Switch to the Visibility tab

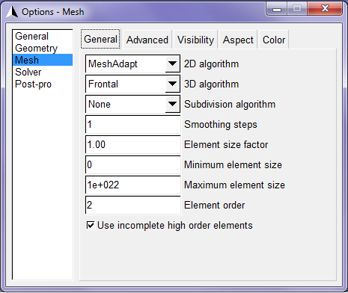pos(195,40)
